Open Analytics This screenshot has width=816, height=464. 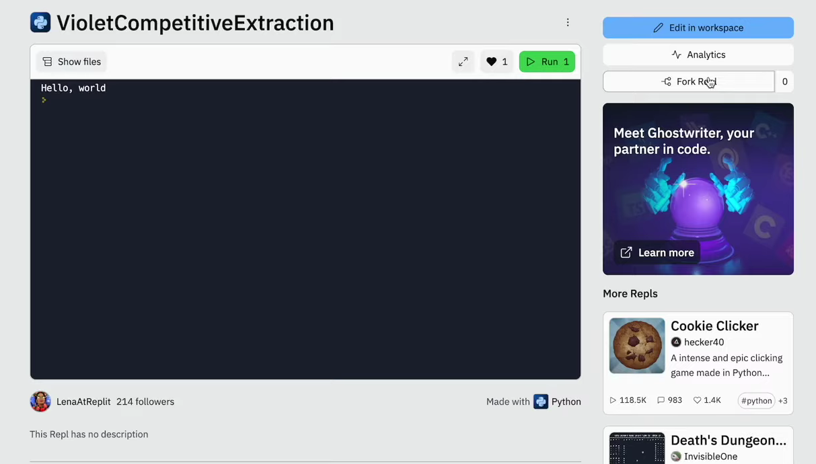tap(698, 54)
